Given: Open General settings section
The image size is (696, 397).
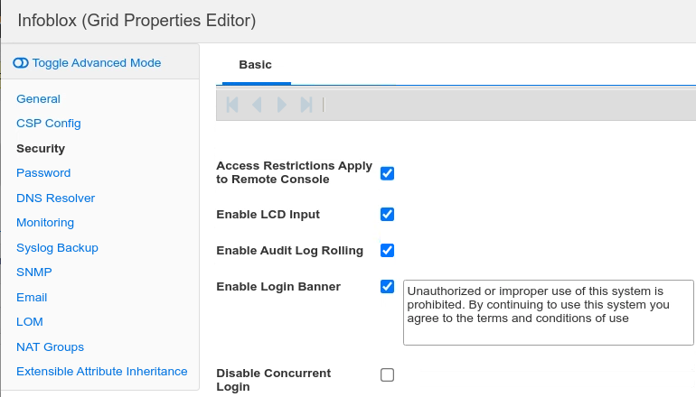Looking at the screenshot, I should coord(38,99).
